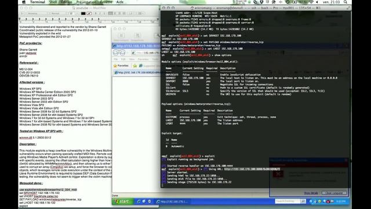The image size is (371, 209).
Task: Click first toolbar icon in VM window
Action: click(121, 35)
